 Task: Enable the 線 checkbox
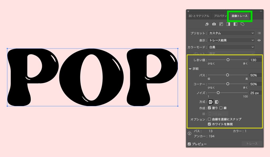coord(220,108)
